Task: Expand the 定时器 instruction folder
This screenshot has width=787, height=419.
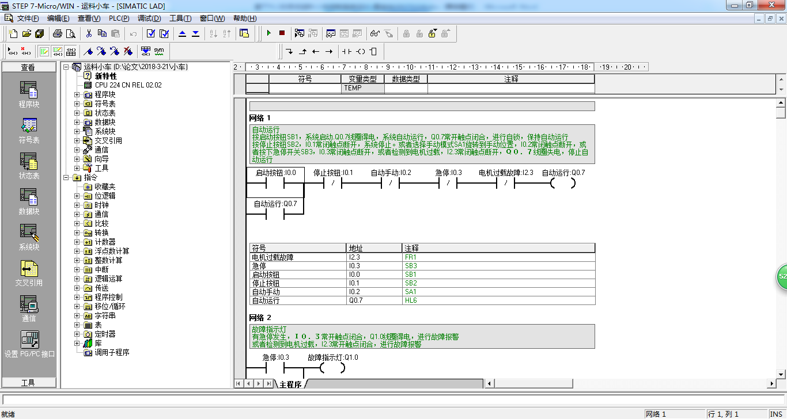Action: 77,334
